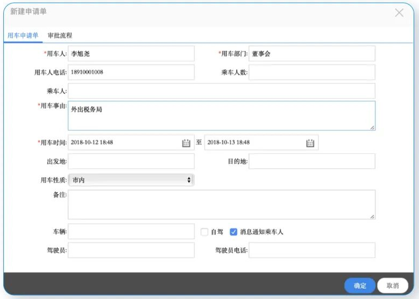Uncheck the 消息通知乘车人 checkbox
The width and height of the screenshot is (419, 299).
pyautogui.click(x=233, y=232)
